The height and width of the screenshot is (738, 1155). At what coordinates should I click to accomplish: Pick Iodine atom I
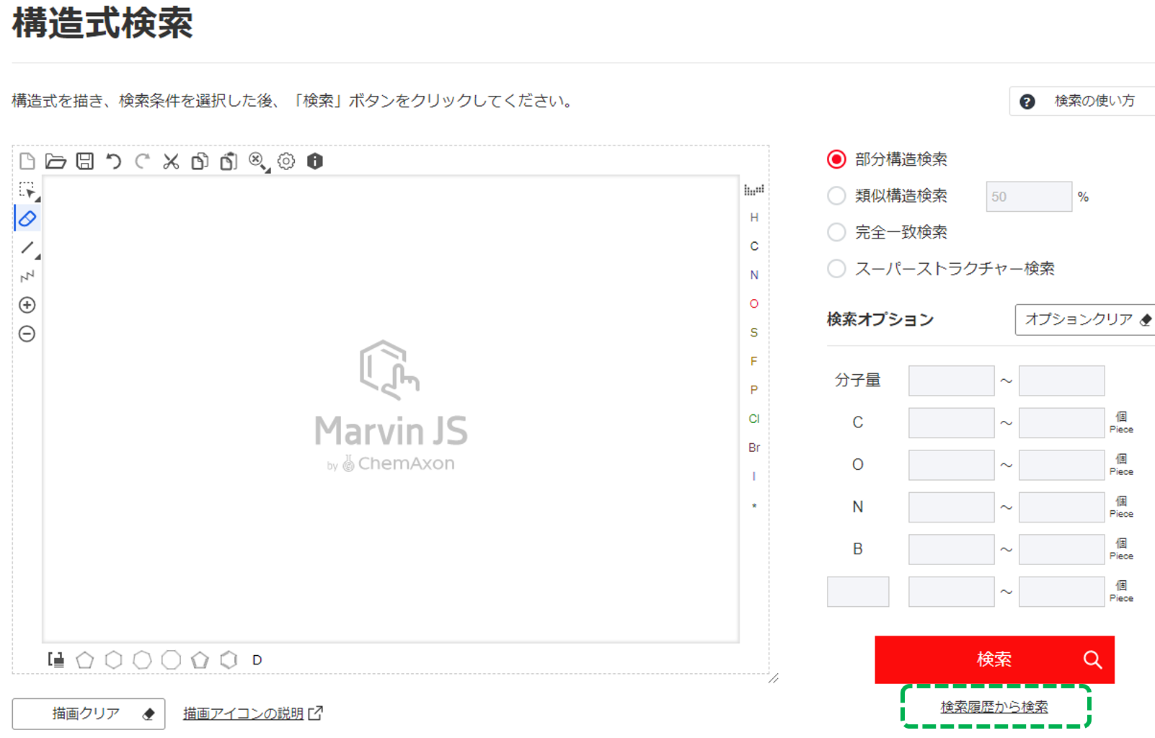754,476
